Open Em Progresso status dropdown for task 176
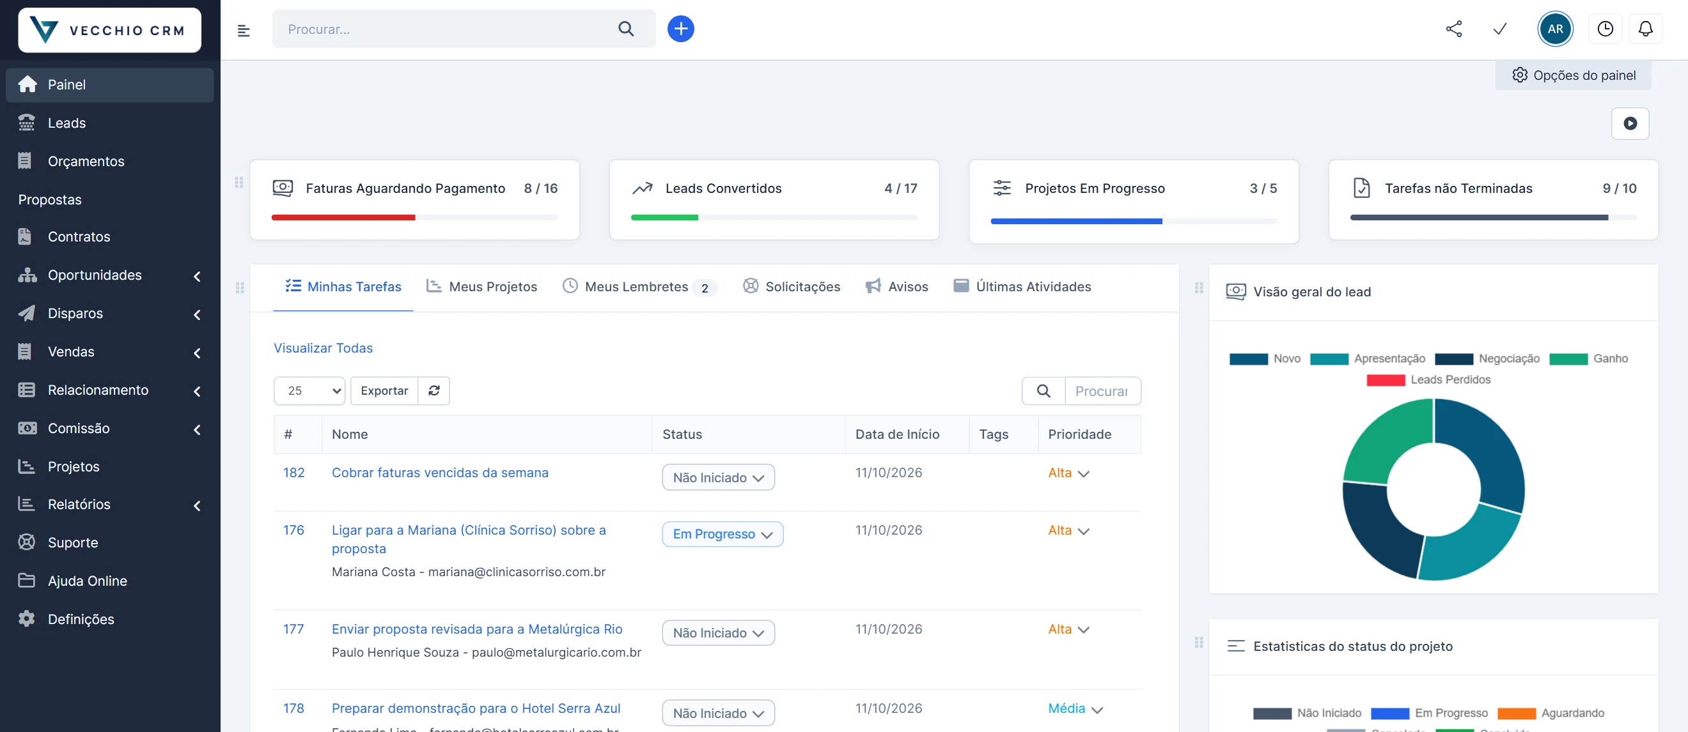Screen dimensions: 1688x732 (723, 533)
